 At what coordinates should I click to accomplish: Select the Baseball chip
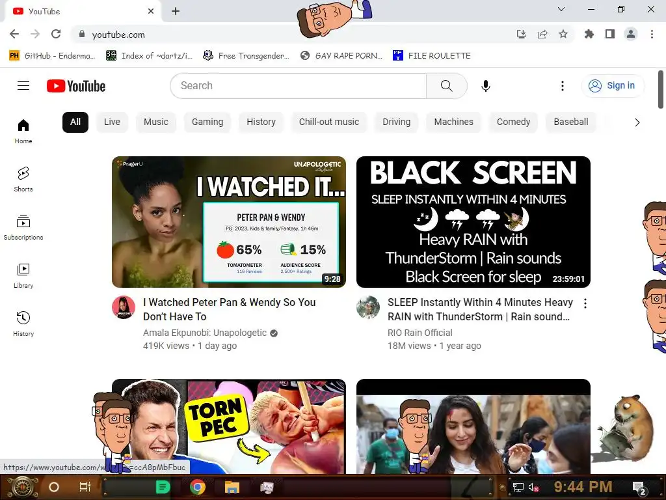coord(571,122)
